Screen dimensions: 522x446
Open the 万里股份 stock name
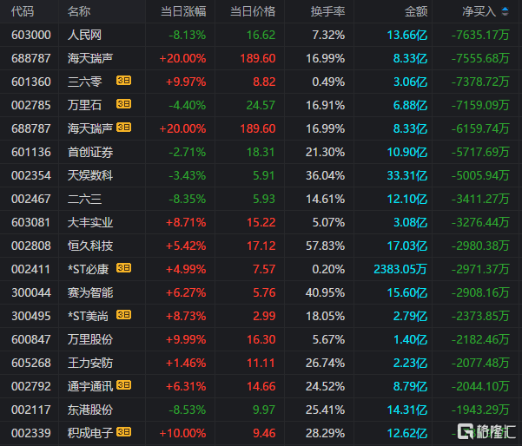coord(90,339)
